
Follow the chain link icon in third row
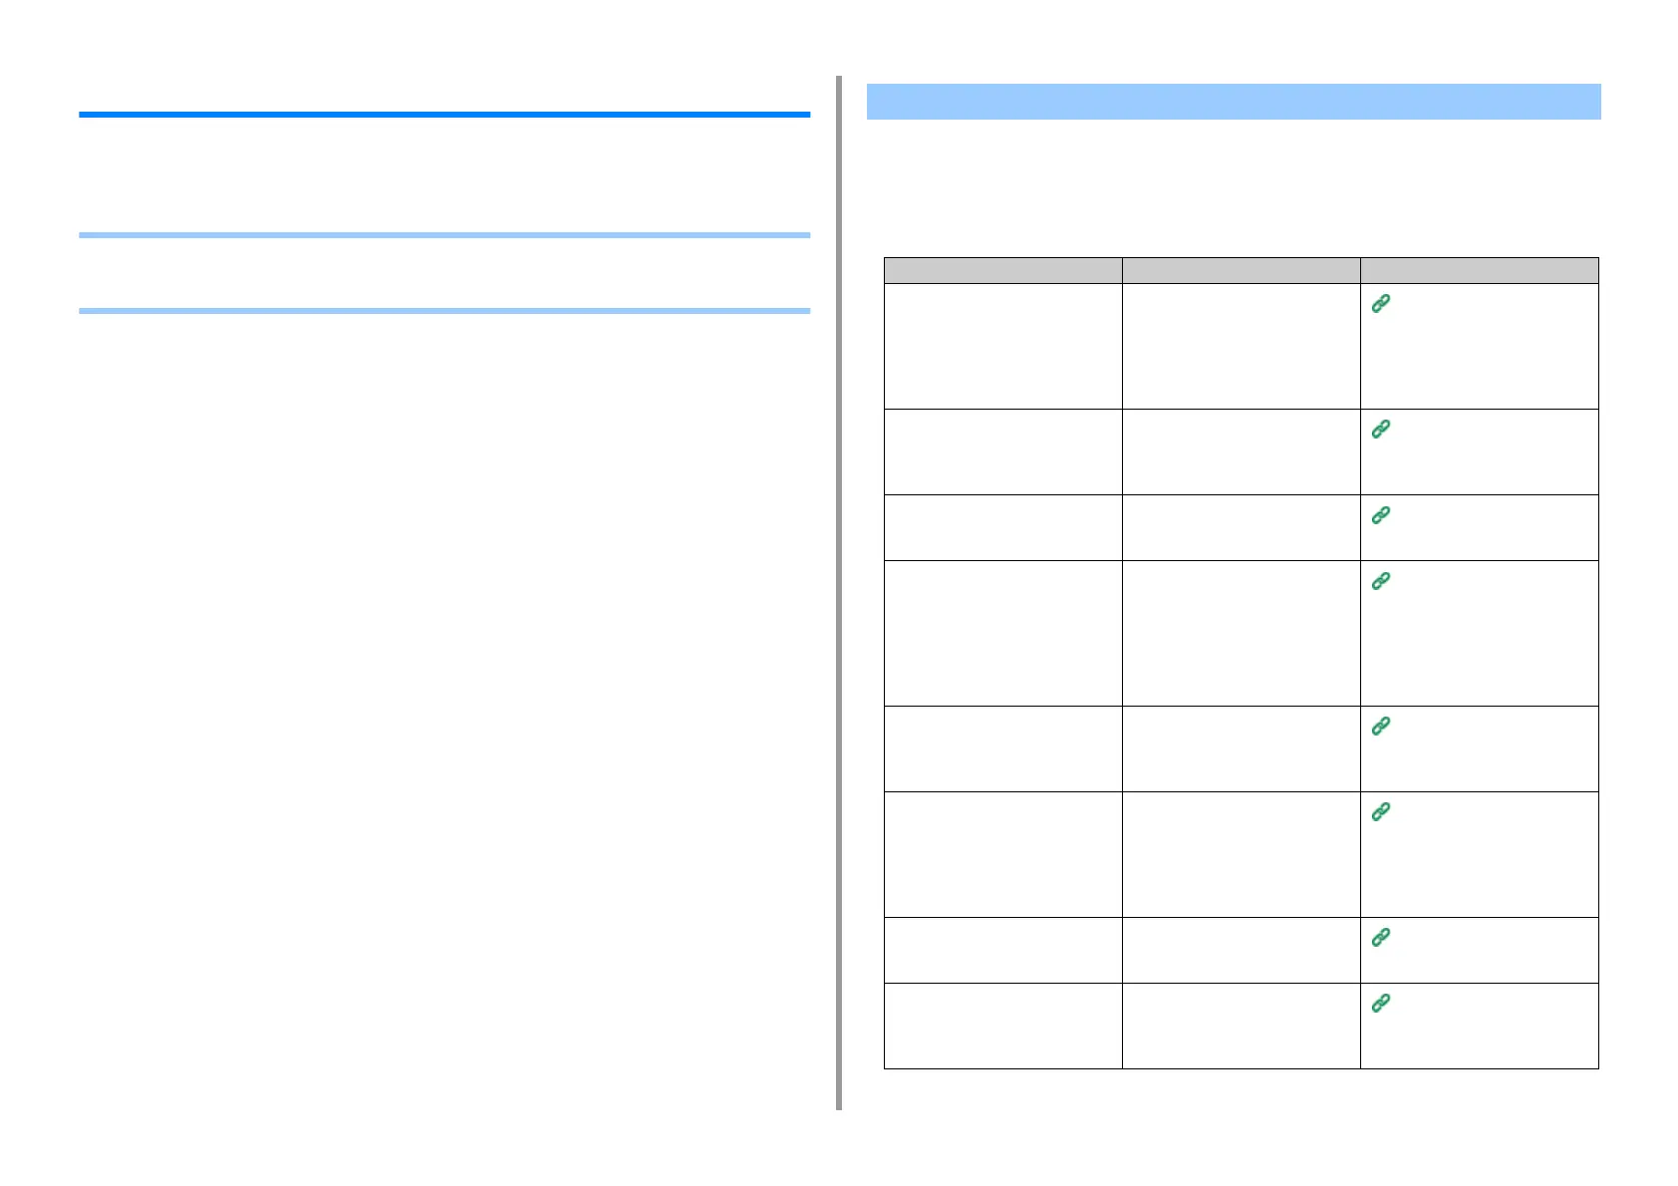tap(1380, 515)
